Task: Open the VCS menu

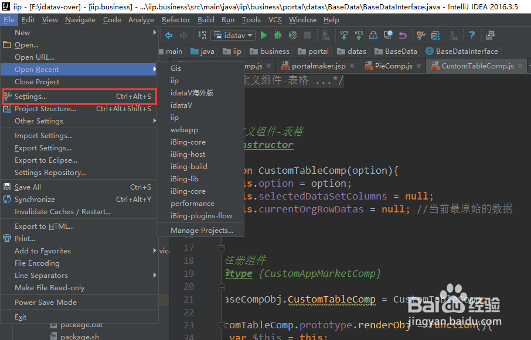Action: pyautogui.click(x=275, y=20)
